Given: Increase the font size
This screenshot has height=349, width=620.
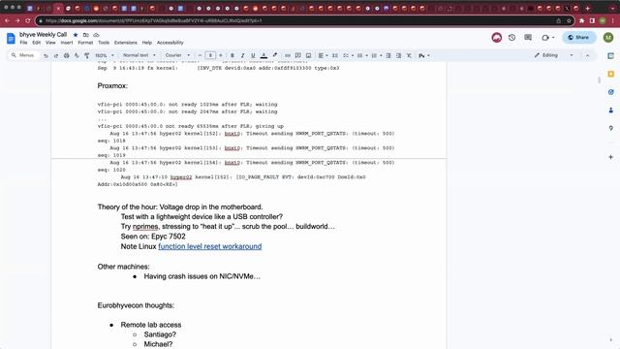Looking at the screenshot, I should tap(221, 55).
